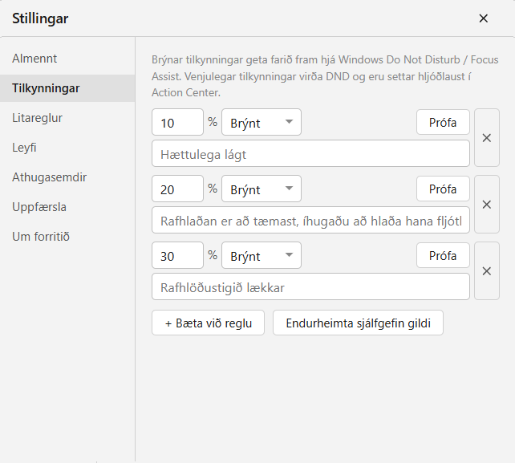
Task: Open the Uppfærsla section
Action: (x=67, y=207)
